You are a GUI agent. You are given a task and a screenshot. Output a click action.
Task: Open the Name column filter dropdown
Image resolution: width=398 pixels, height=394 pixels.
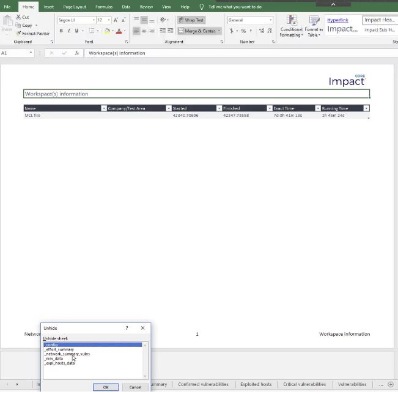[x=103, y=108]
